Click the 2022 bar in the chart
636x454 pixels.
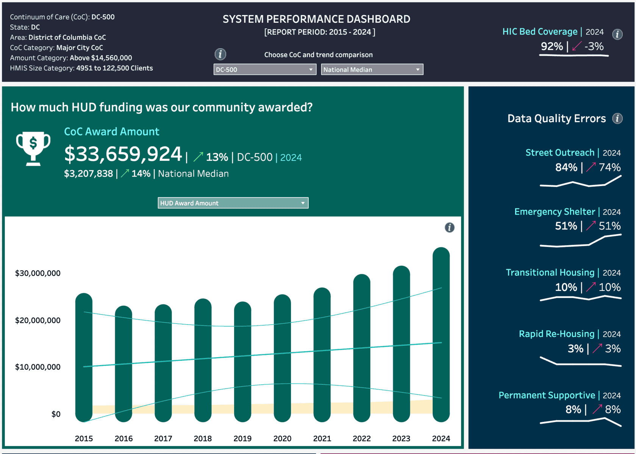pos(362,348)
